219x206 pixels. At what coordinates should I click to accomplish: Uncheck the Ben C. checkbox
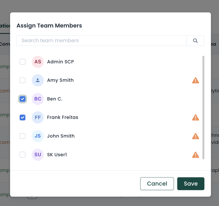click(23, 99)
